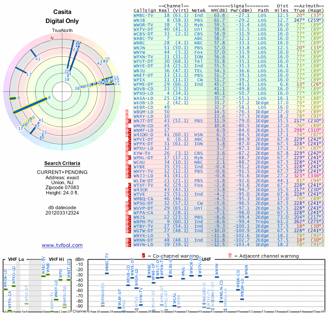328x315 pixels.
Task: Select the WBPH-TV callsign in the table
Action: [143, 221]
